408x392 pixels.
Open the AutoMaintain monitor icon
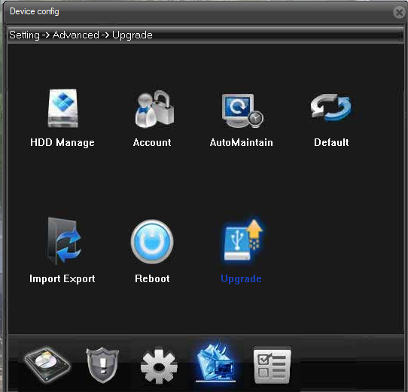tap(242, 111)
